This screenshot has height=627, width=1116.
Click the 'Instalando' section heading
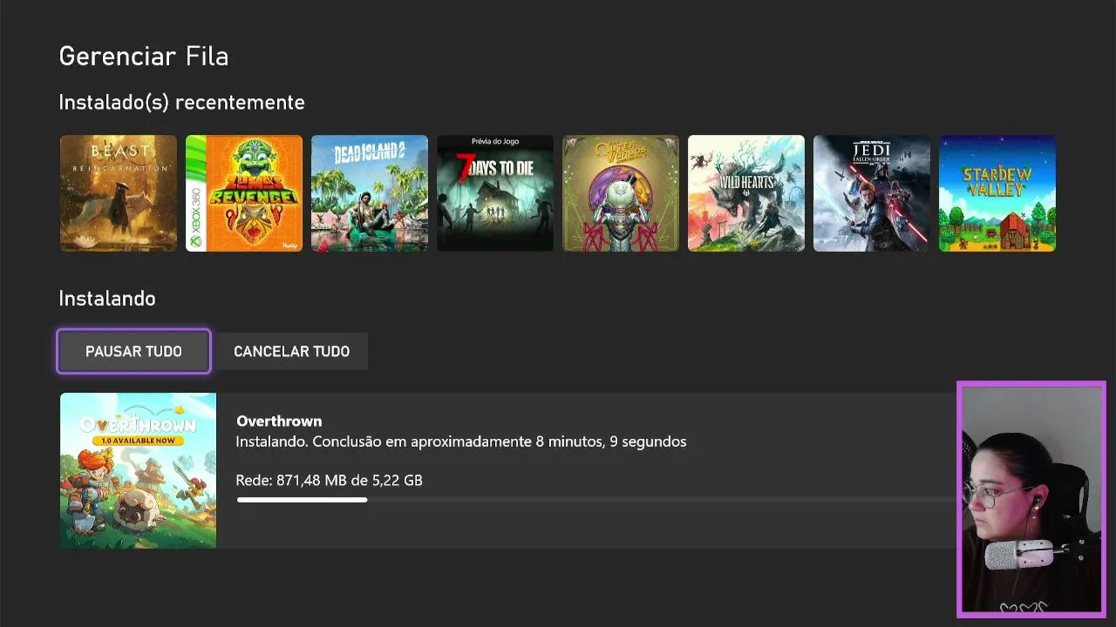tap(107, 299)
